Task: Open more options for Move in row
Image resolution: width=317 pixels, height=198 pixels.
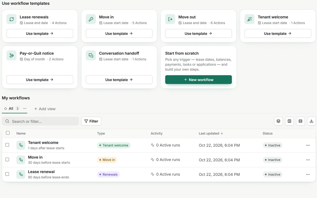Action: pyautogui.click(x=308, y=160)
